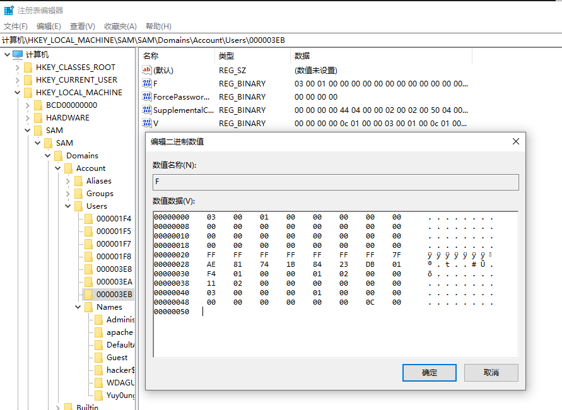This screenshot has width=562, height=410.
Task: Click the 确定 button
Action: (x=429, y=373)
